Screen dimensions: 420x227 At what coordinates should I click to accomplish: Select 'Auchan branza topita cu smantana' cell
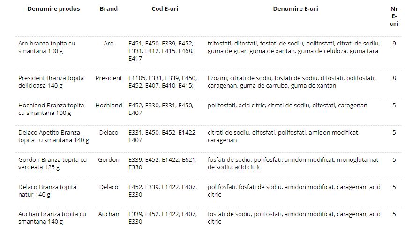point(52,218)
